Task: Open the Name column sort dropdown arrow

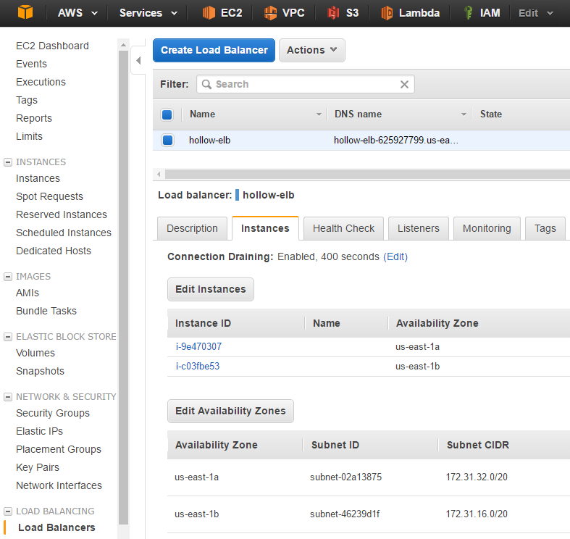Action: pyautogui.click(x=319, y=114)
